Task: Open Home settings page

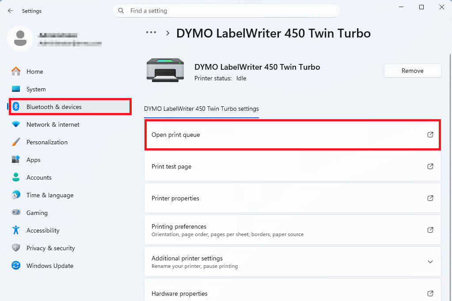Action: pyautogui.click(x=70, y=71)
